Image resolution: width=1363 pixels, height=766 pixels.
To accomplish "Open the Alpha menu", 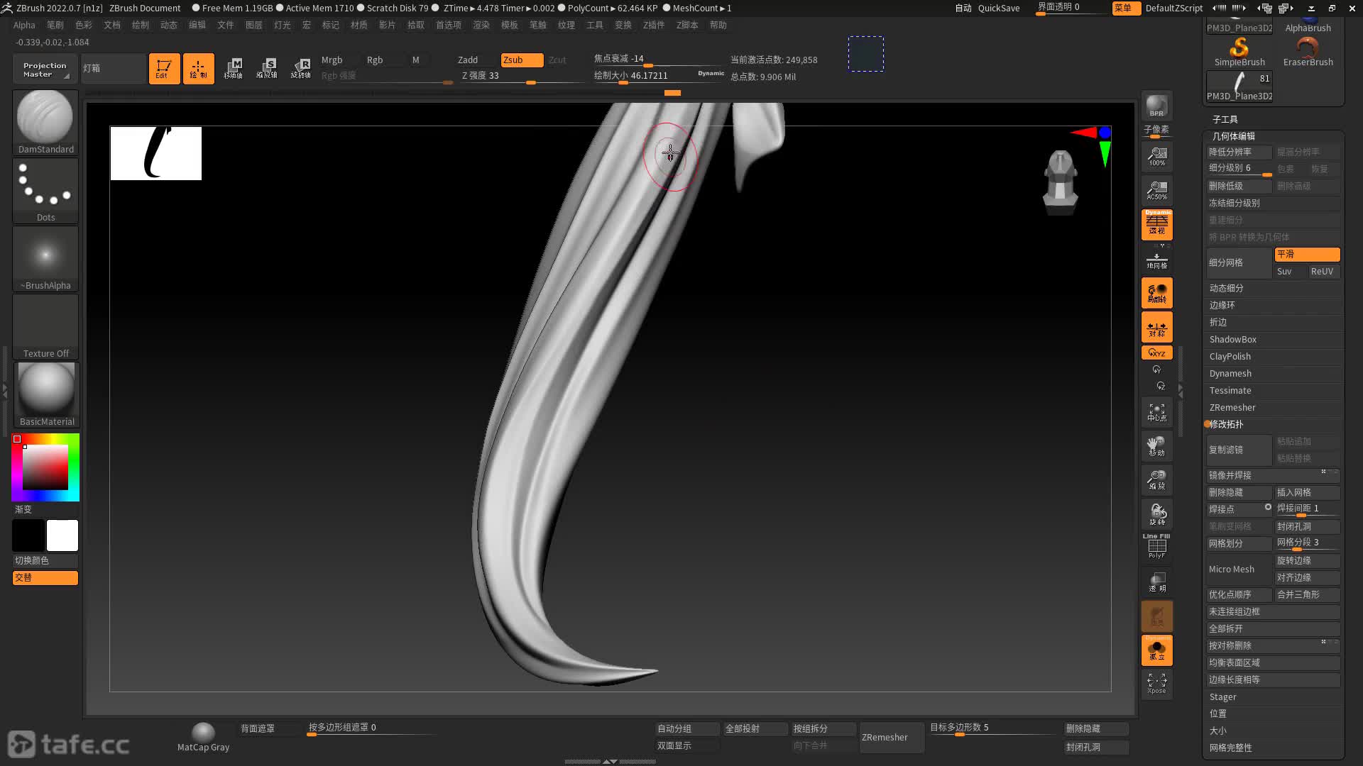I will coord(24,25).
